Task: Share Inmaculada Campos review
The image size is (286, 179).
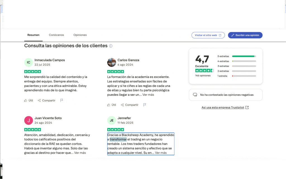Action: 47,100
